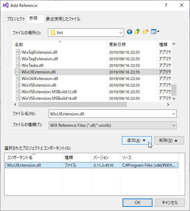Create a new folder icon
Image resolution: width=190 pixels, height=211 pixels.
pos(146,32)
